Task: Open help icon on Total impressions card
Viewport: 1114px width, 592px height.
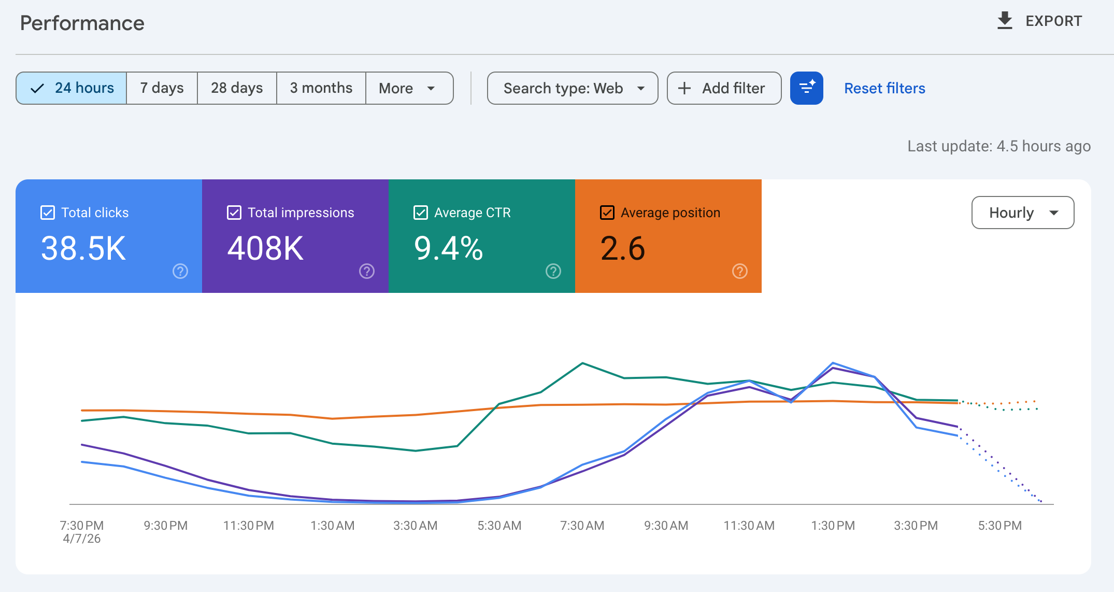Action: point(367,271)
